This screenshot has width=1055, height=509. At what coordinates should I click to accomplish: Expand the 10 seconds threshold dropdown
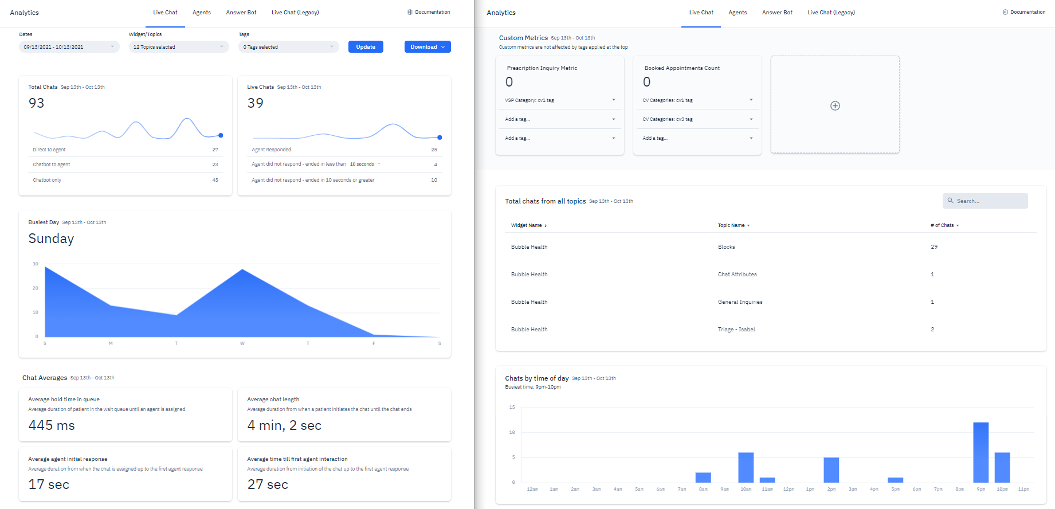tap(365, 165)
